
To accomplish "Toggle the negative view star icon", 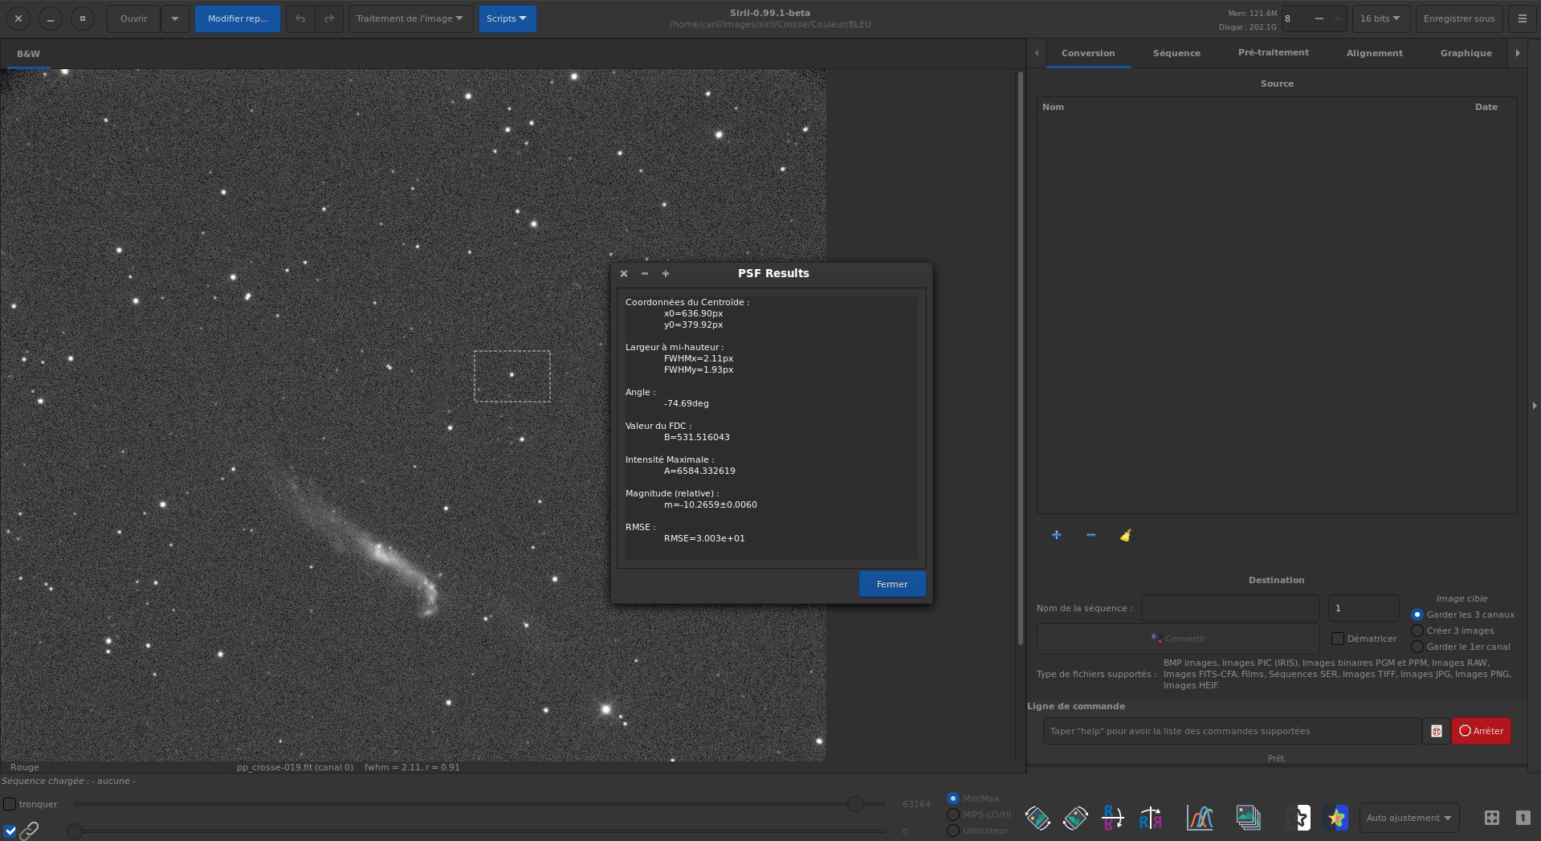I will pos(1298,818).
